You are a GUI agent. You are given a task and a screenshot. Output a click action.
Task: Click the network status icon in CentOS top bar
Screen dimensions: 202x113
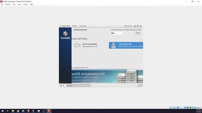click(135, 26)
